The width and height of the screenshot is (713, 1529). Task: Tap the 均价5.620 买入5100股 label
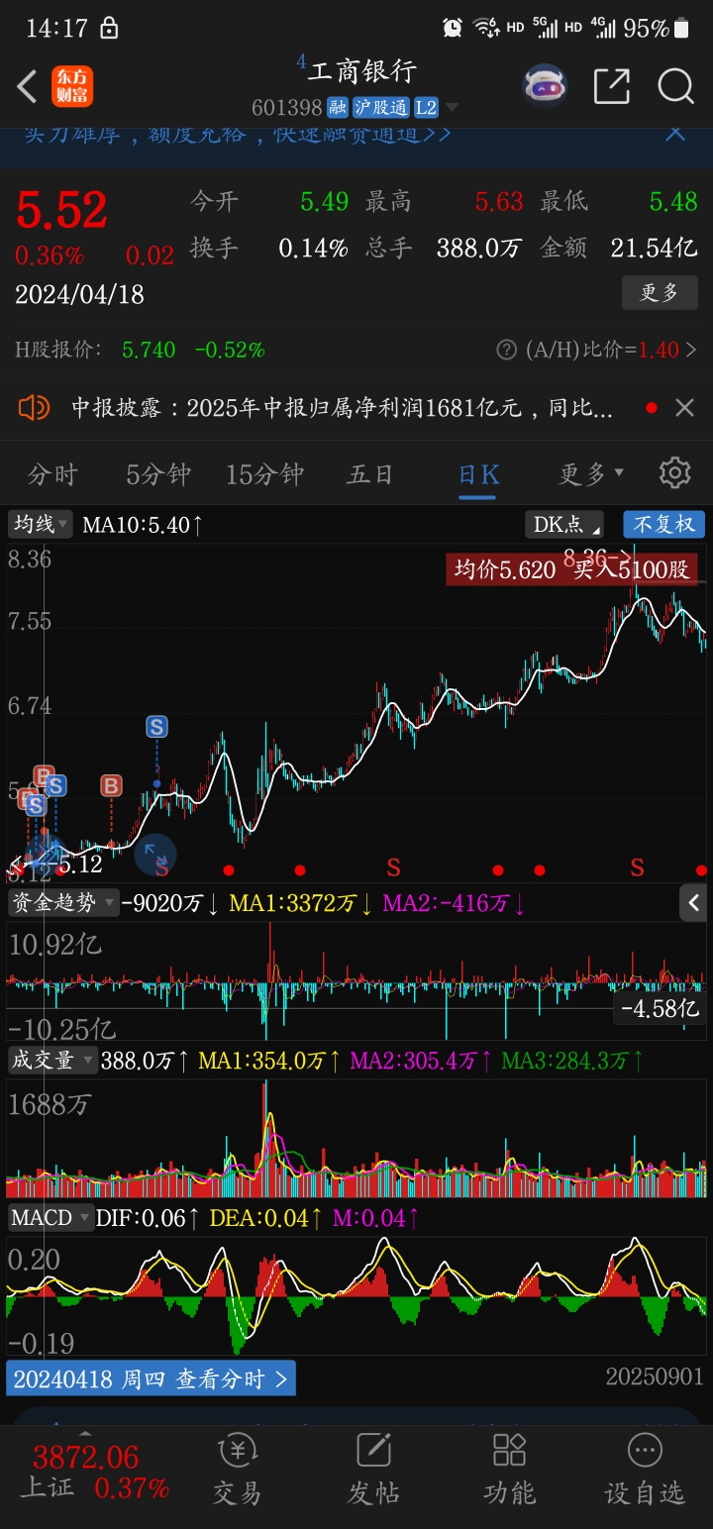(571, 568)
